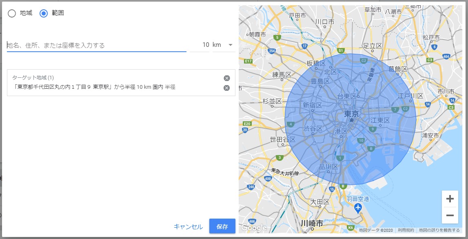Click the E20 highway shield on map
Screen dimensions: 468x239
point(246,123)
